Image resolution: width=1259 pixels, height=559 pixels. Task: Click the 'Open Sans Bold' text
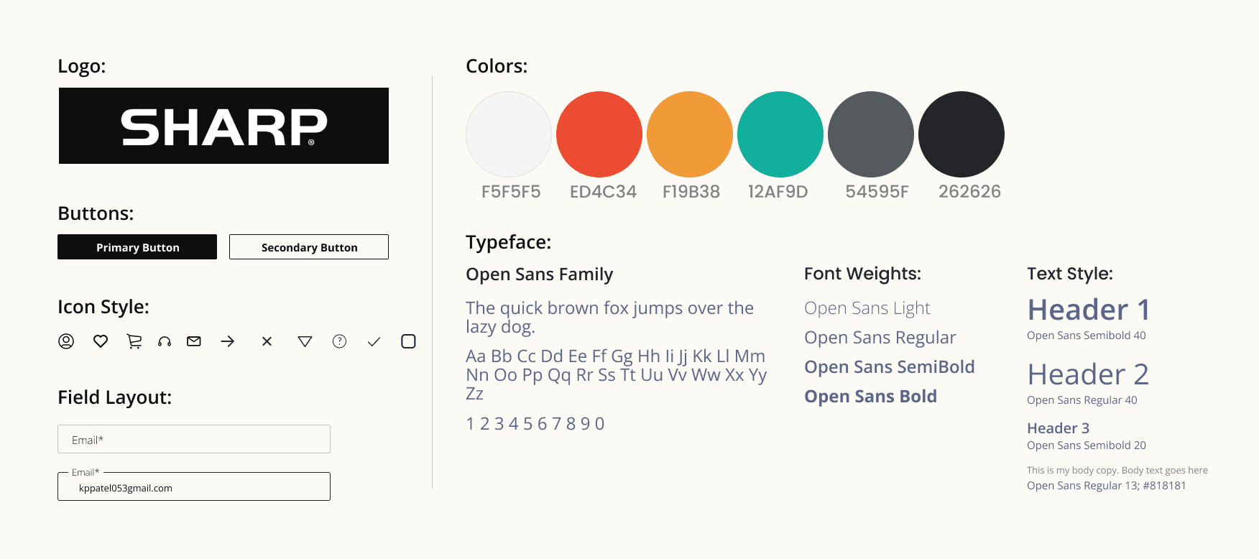click(x=870, y=397)
